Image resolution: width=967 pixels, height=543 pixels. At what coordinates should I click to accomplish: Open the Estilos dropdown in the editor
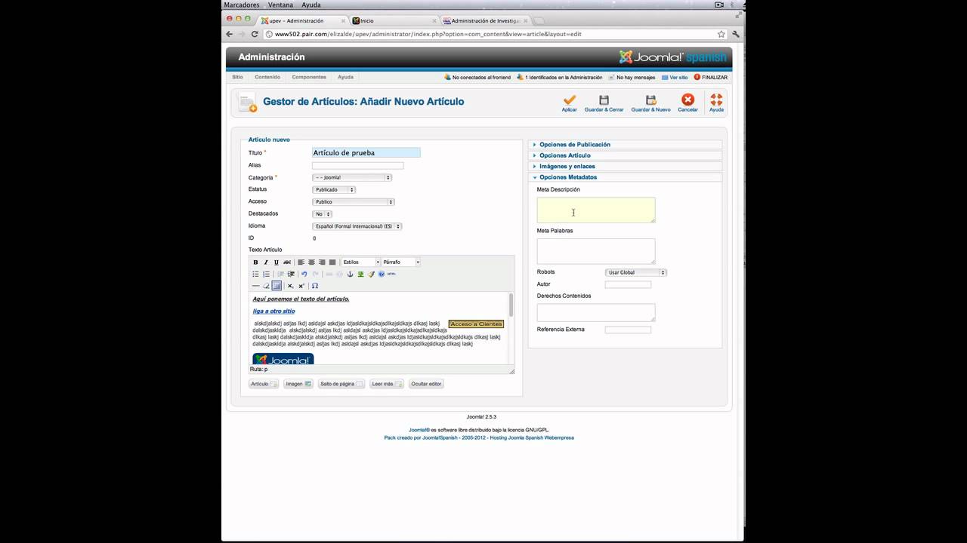[x=360, y=262]
